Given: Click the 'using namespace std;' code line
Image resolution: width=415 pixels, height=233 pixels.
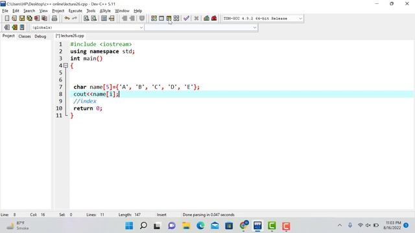Looking at the screenshot, I should (x=102, y=51).
